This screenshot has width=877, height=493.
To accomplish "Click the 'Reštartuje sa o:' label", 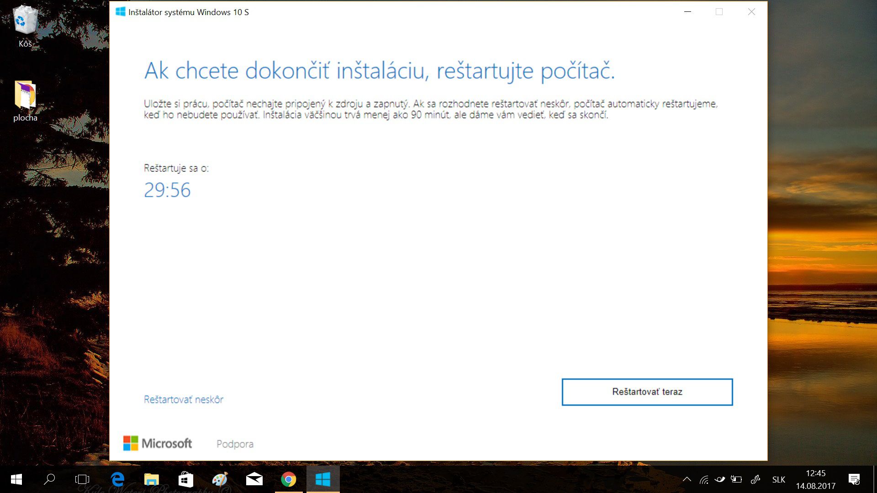I will pyautogui.click(x=176, y=168).
